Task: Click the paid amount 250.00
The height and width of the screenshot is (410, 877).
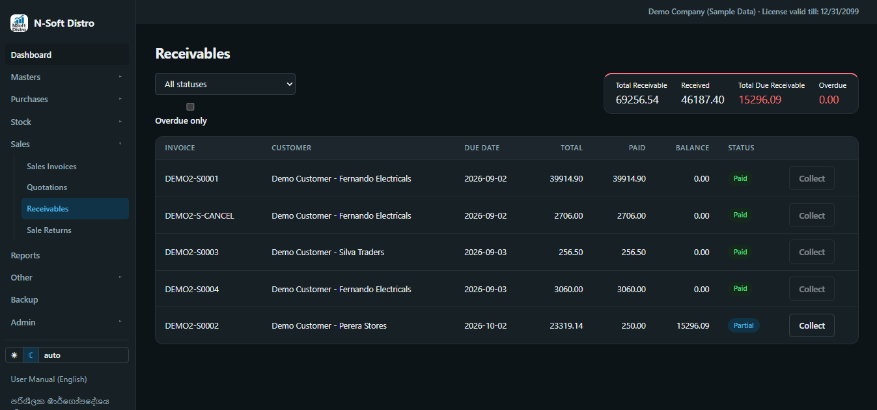Action: coord(633,325)
